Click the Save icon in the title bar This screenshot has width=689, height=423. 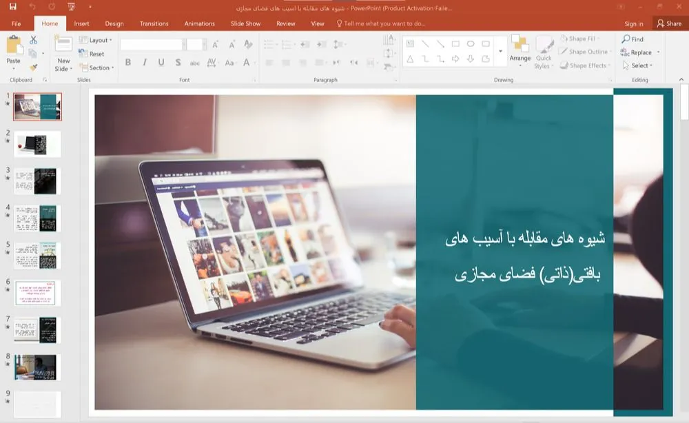click(12, 7)
